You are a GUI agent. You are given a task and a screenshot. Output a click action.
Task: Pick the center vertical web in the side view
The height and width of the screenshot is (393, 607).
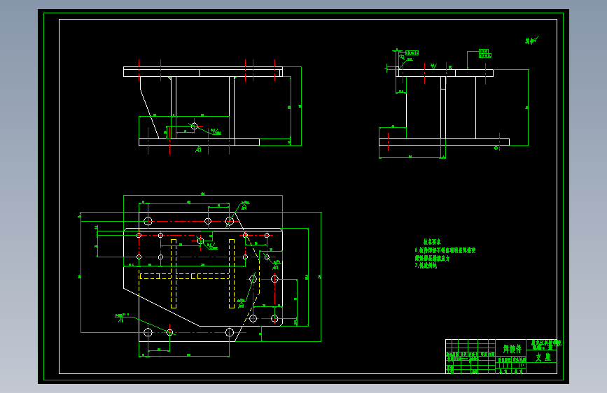coord(443,108)
